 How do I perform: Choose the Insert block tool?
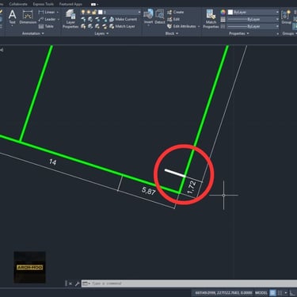point(149,17)
